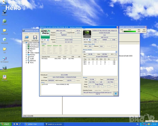The image size is (158, 126).
Task: Switch to untitled - Paint taskbar button
Action: point(34,124)
